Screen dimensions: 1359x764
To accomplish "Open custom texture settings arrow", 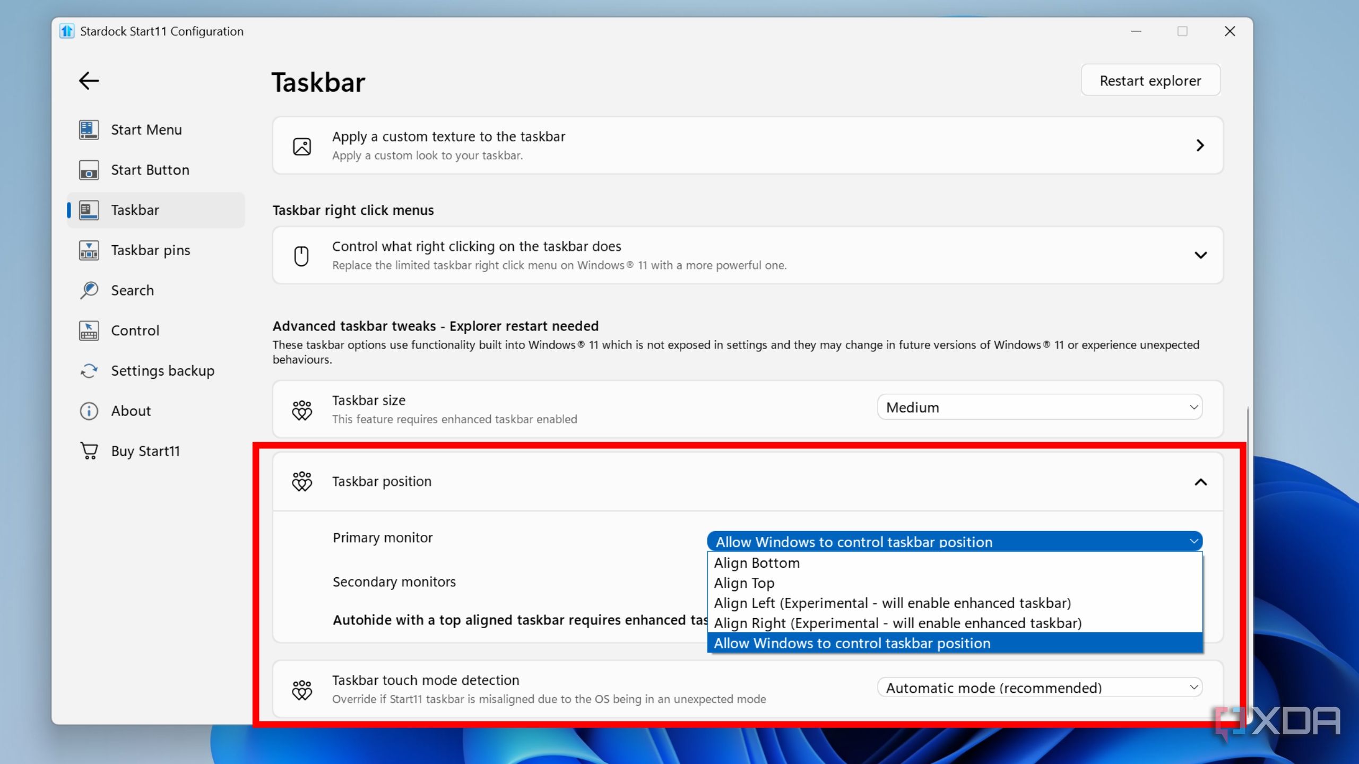I will [1200, 145].
